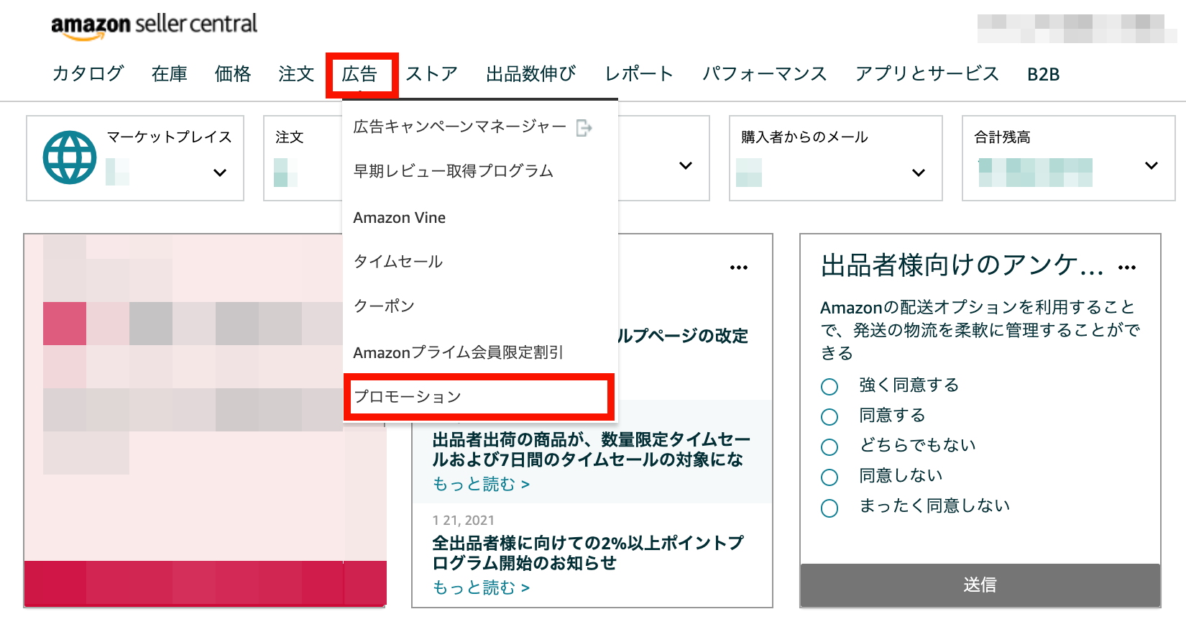
Task: Open the 出品者出荷の商品が、数量限定タイムセール news headline
Action: pyautogui.click(x=592, y=449)
